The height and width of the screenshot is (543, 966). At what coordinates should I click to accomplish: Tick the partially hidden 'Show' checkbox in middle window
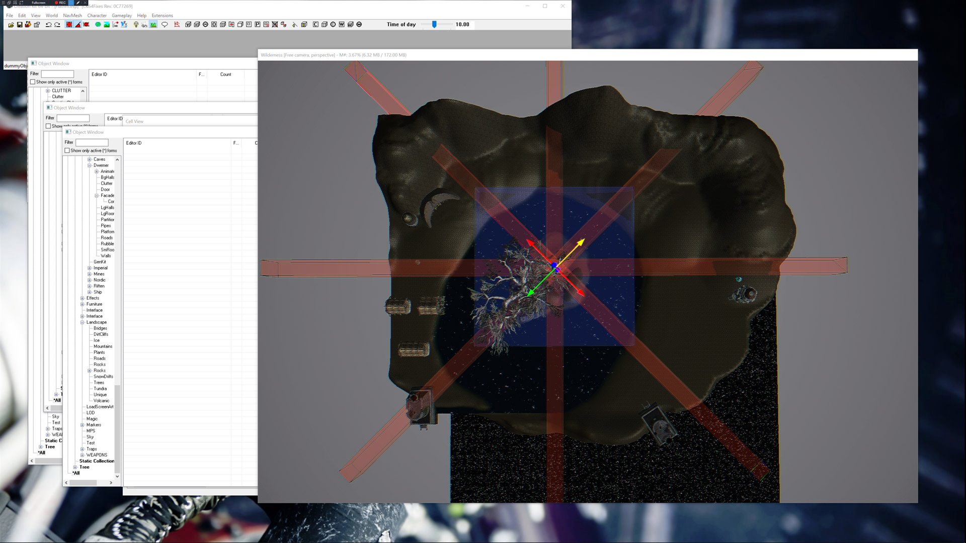pyautogui.click(x=48, y=126)
